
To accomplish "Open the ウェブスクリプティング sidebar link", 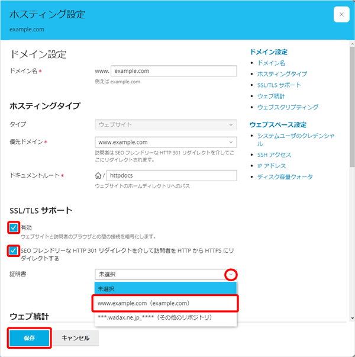I will 288,107.
